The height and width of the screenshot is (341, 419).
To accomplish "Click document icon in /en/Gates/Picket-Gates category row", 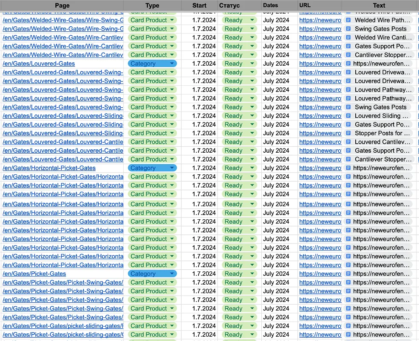I will pos(348,274).
